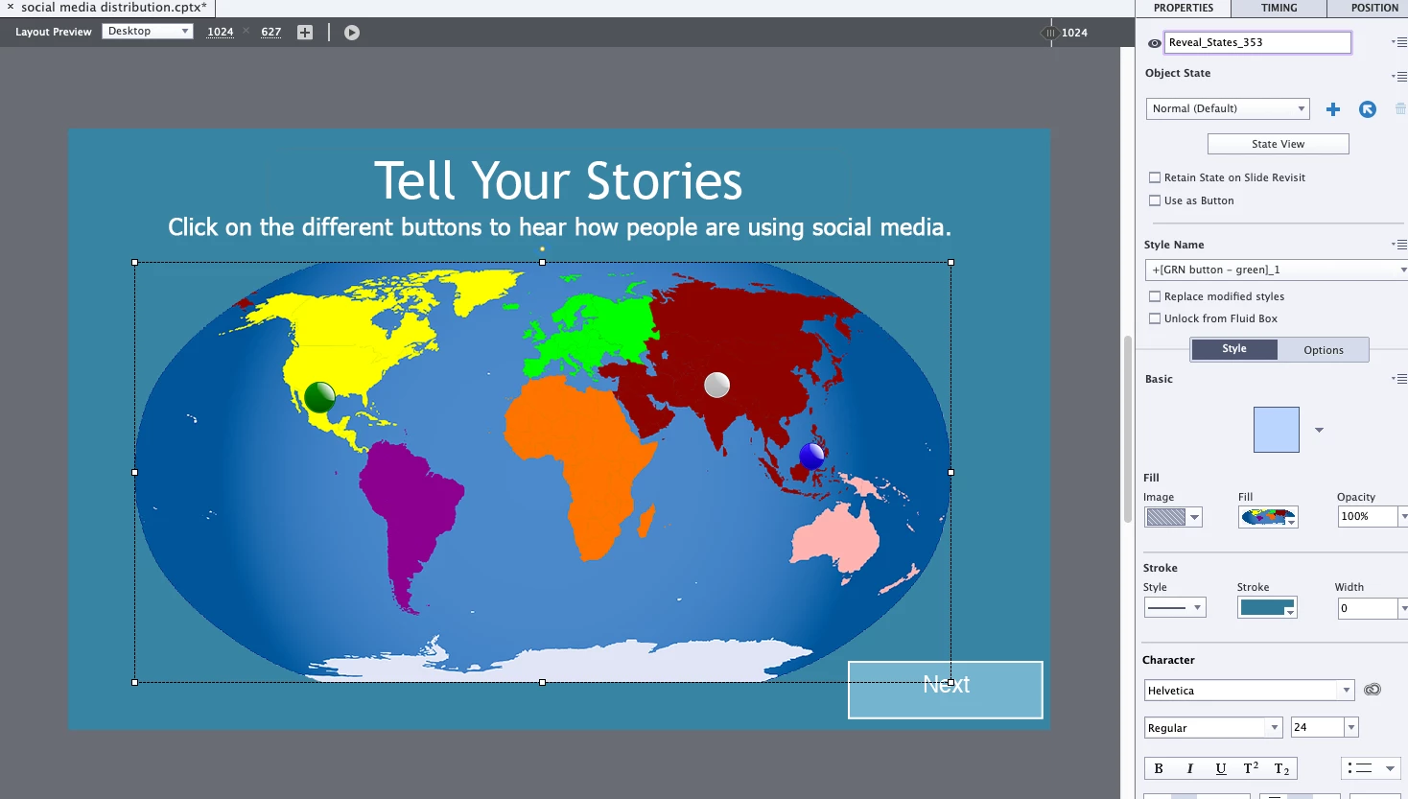This screenshot has width=1408, height=799.
Task: Click the delete state trash icon
Action: pos(1400,109)
